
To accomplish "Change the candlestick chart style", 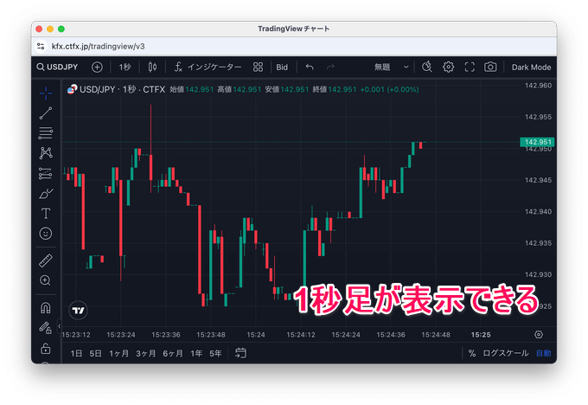I will [152, 67].
